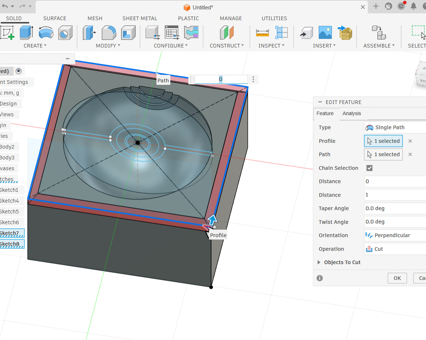Click the Change Parameters configure icon

click(x=191, y=33)
